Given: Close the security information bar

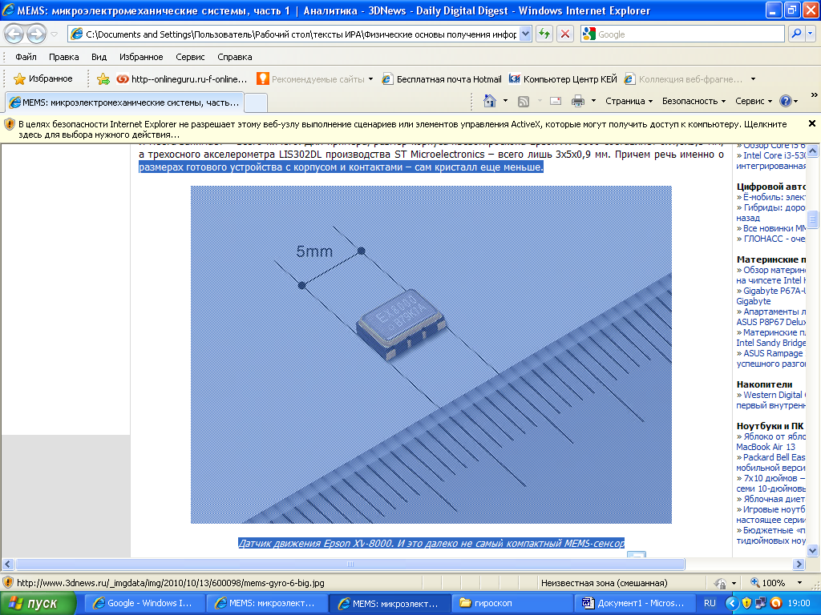Looking at the screenshot, I should [812, 123].
